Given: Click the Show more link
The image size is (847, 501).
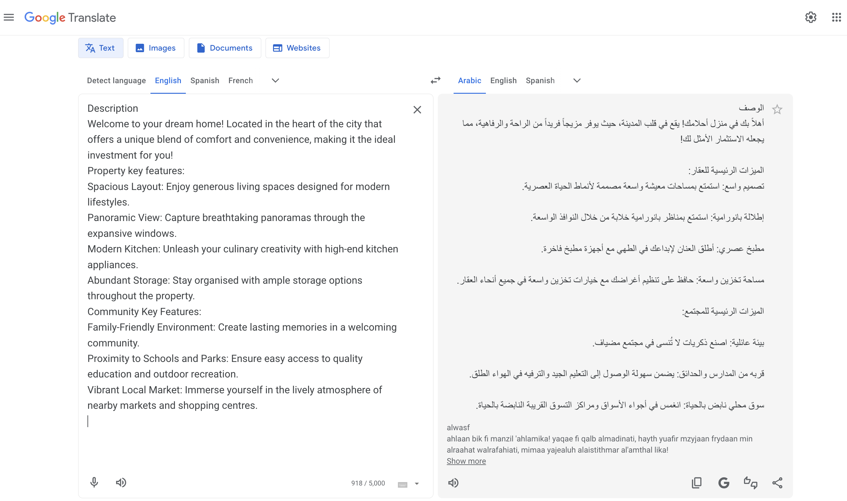Looking at the screenshot, I should click(466, 461).
